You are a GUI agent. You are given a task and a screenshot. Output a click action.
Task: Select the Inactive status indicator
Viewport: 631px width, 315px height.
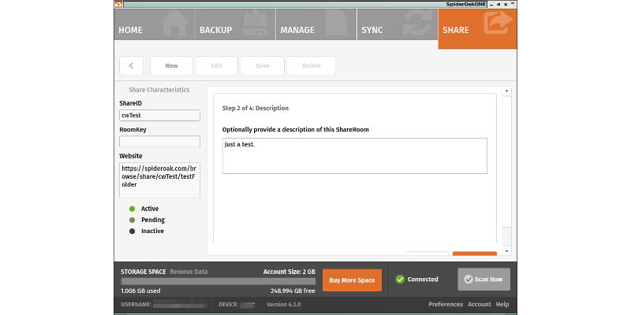132,231
